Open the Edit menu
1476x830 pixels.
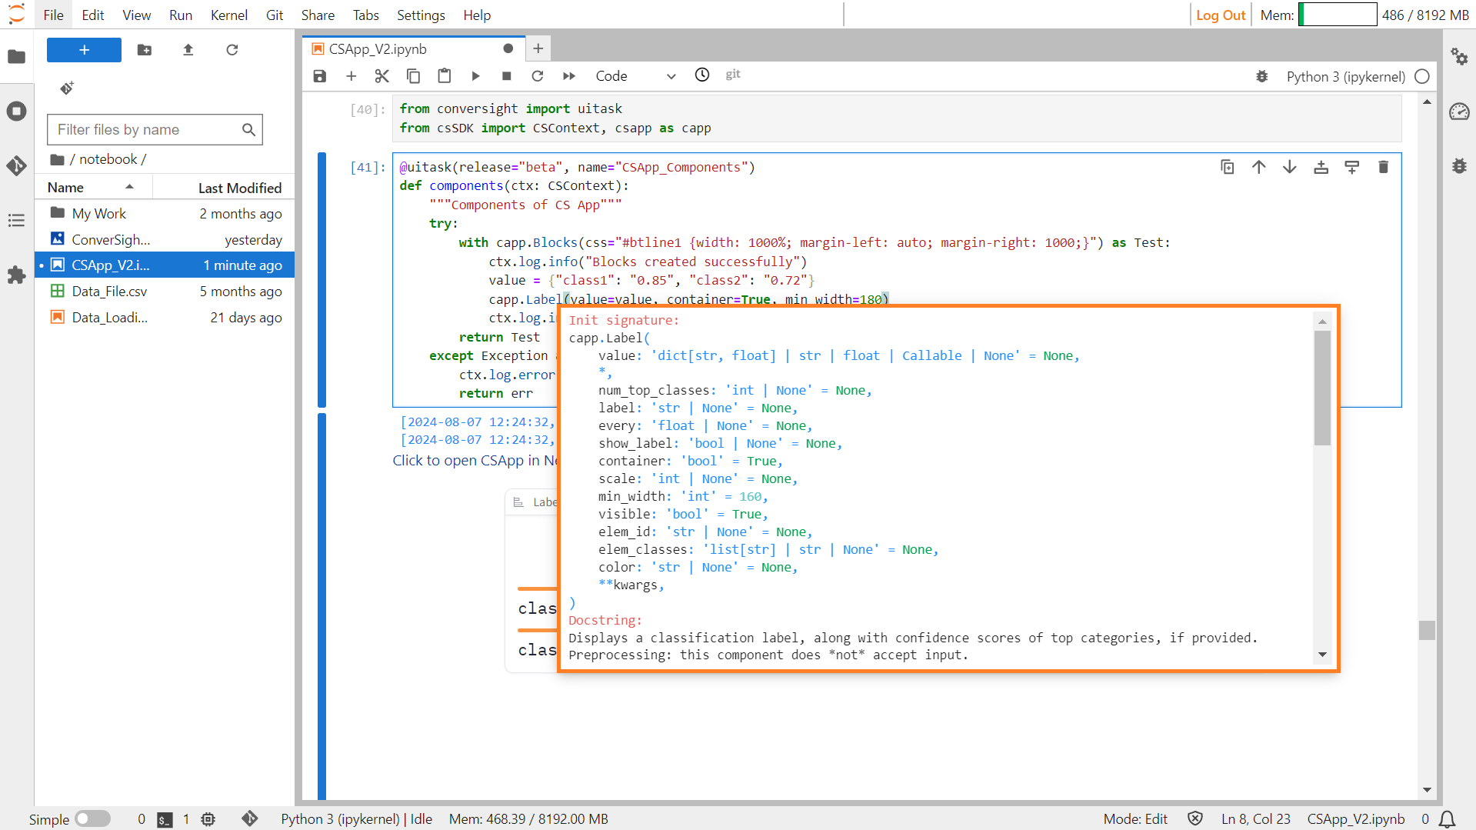pyautogui.click(x=93, y=15)
